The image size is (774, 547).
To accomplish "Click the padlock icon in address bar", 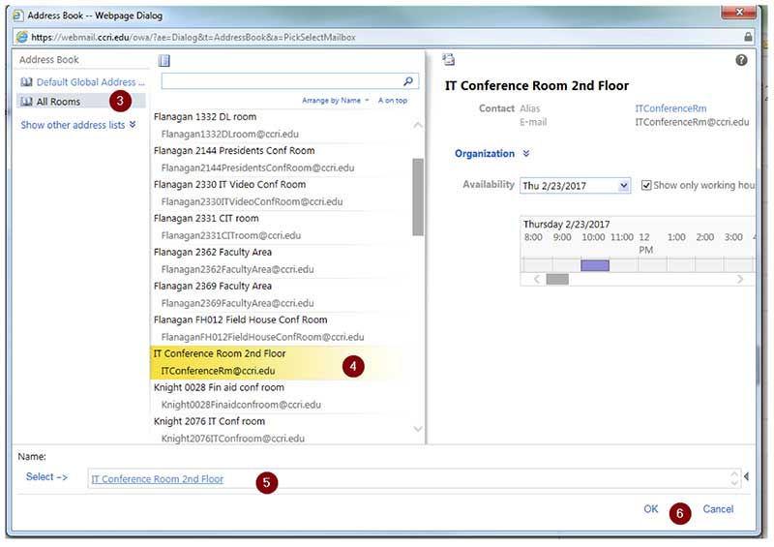I will pos(748,37).
